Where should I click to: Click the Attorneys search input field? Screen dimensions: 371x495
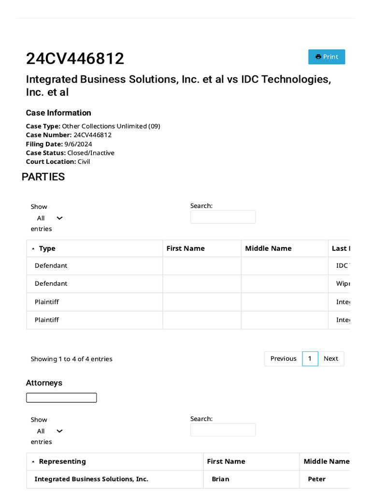coord(223,430)
